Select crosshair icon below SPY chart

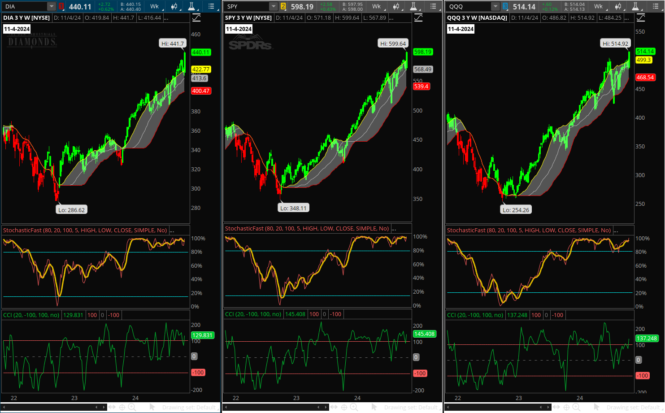[x=344, y=407]
